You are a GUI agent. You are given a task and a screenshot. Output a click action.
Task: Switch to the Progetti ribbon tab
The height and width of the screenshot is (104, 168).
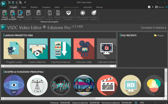pos(13,7)
